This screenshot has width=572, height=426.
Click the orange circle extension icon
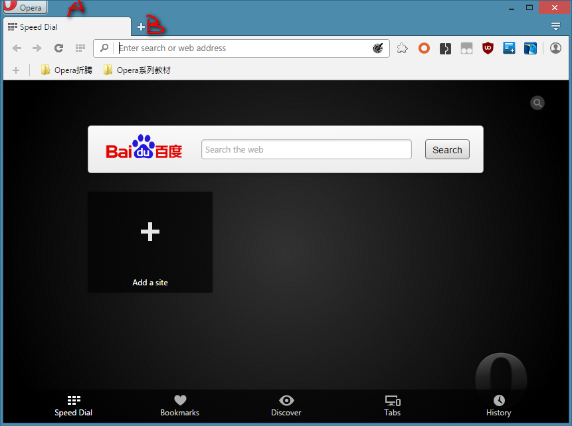[x=424, y=48]
